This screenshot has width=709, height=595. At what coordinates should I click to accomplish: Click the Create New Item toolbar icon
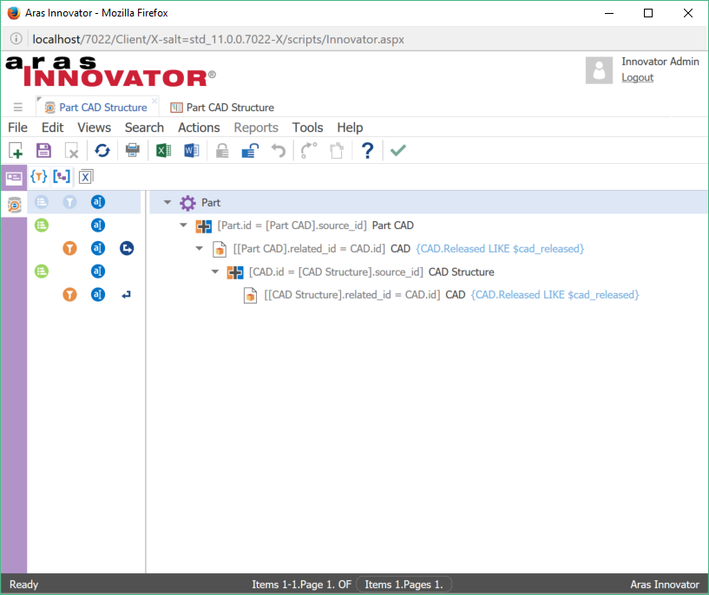(x=16, y=151)
